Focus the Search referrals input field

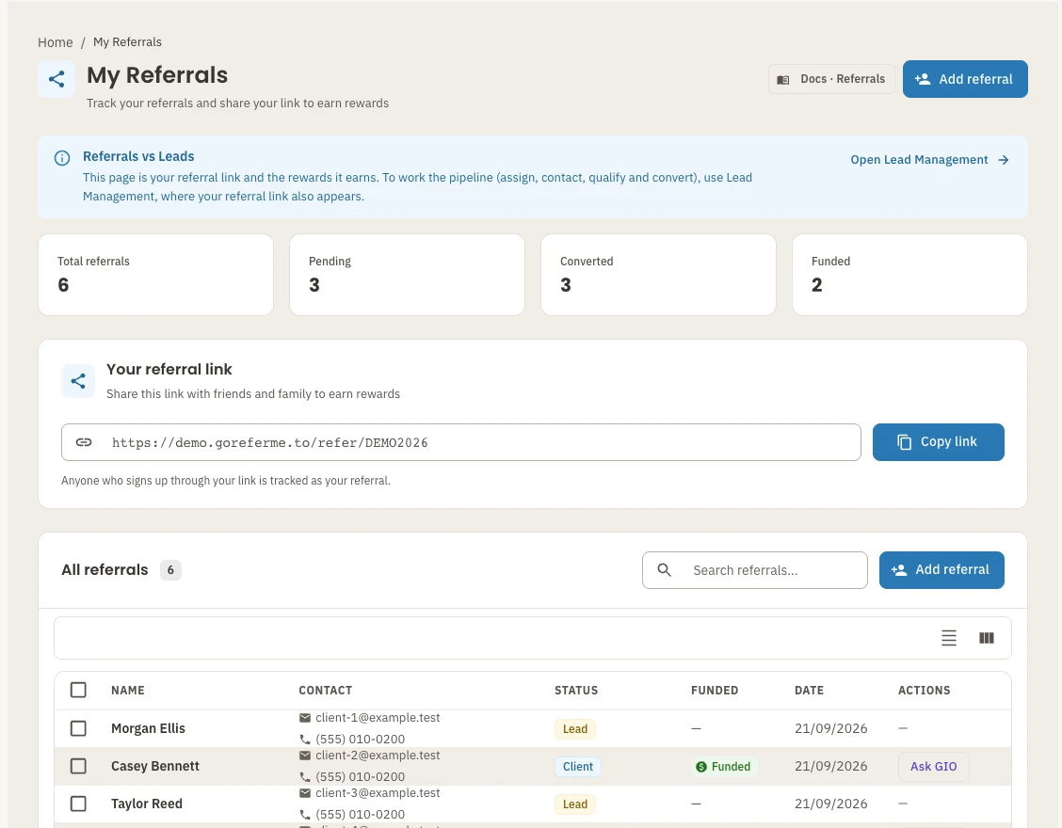[754, 570]
